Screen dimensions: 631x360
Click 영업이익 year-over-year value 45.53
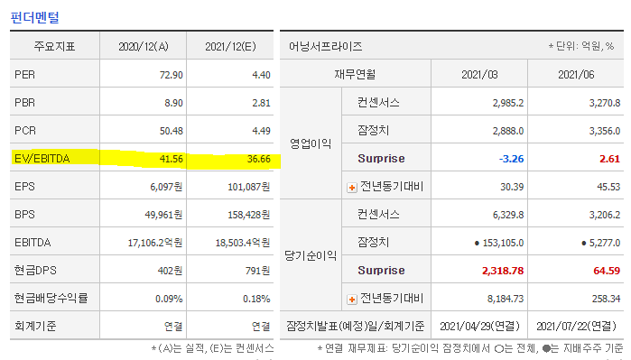tap(608, 187)
